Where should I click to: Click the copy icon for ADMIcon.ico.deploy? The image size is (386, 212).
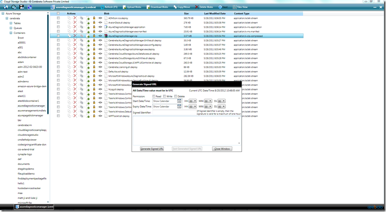69,18
